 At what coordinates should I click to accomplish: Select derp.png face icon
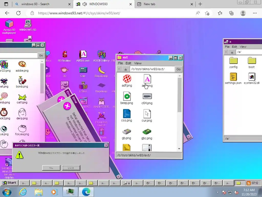click(x=22, y=114)
